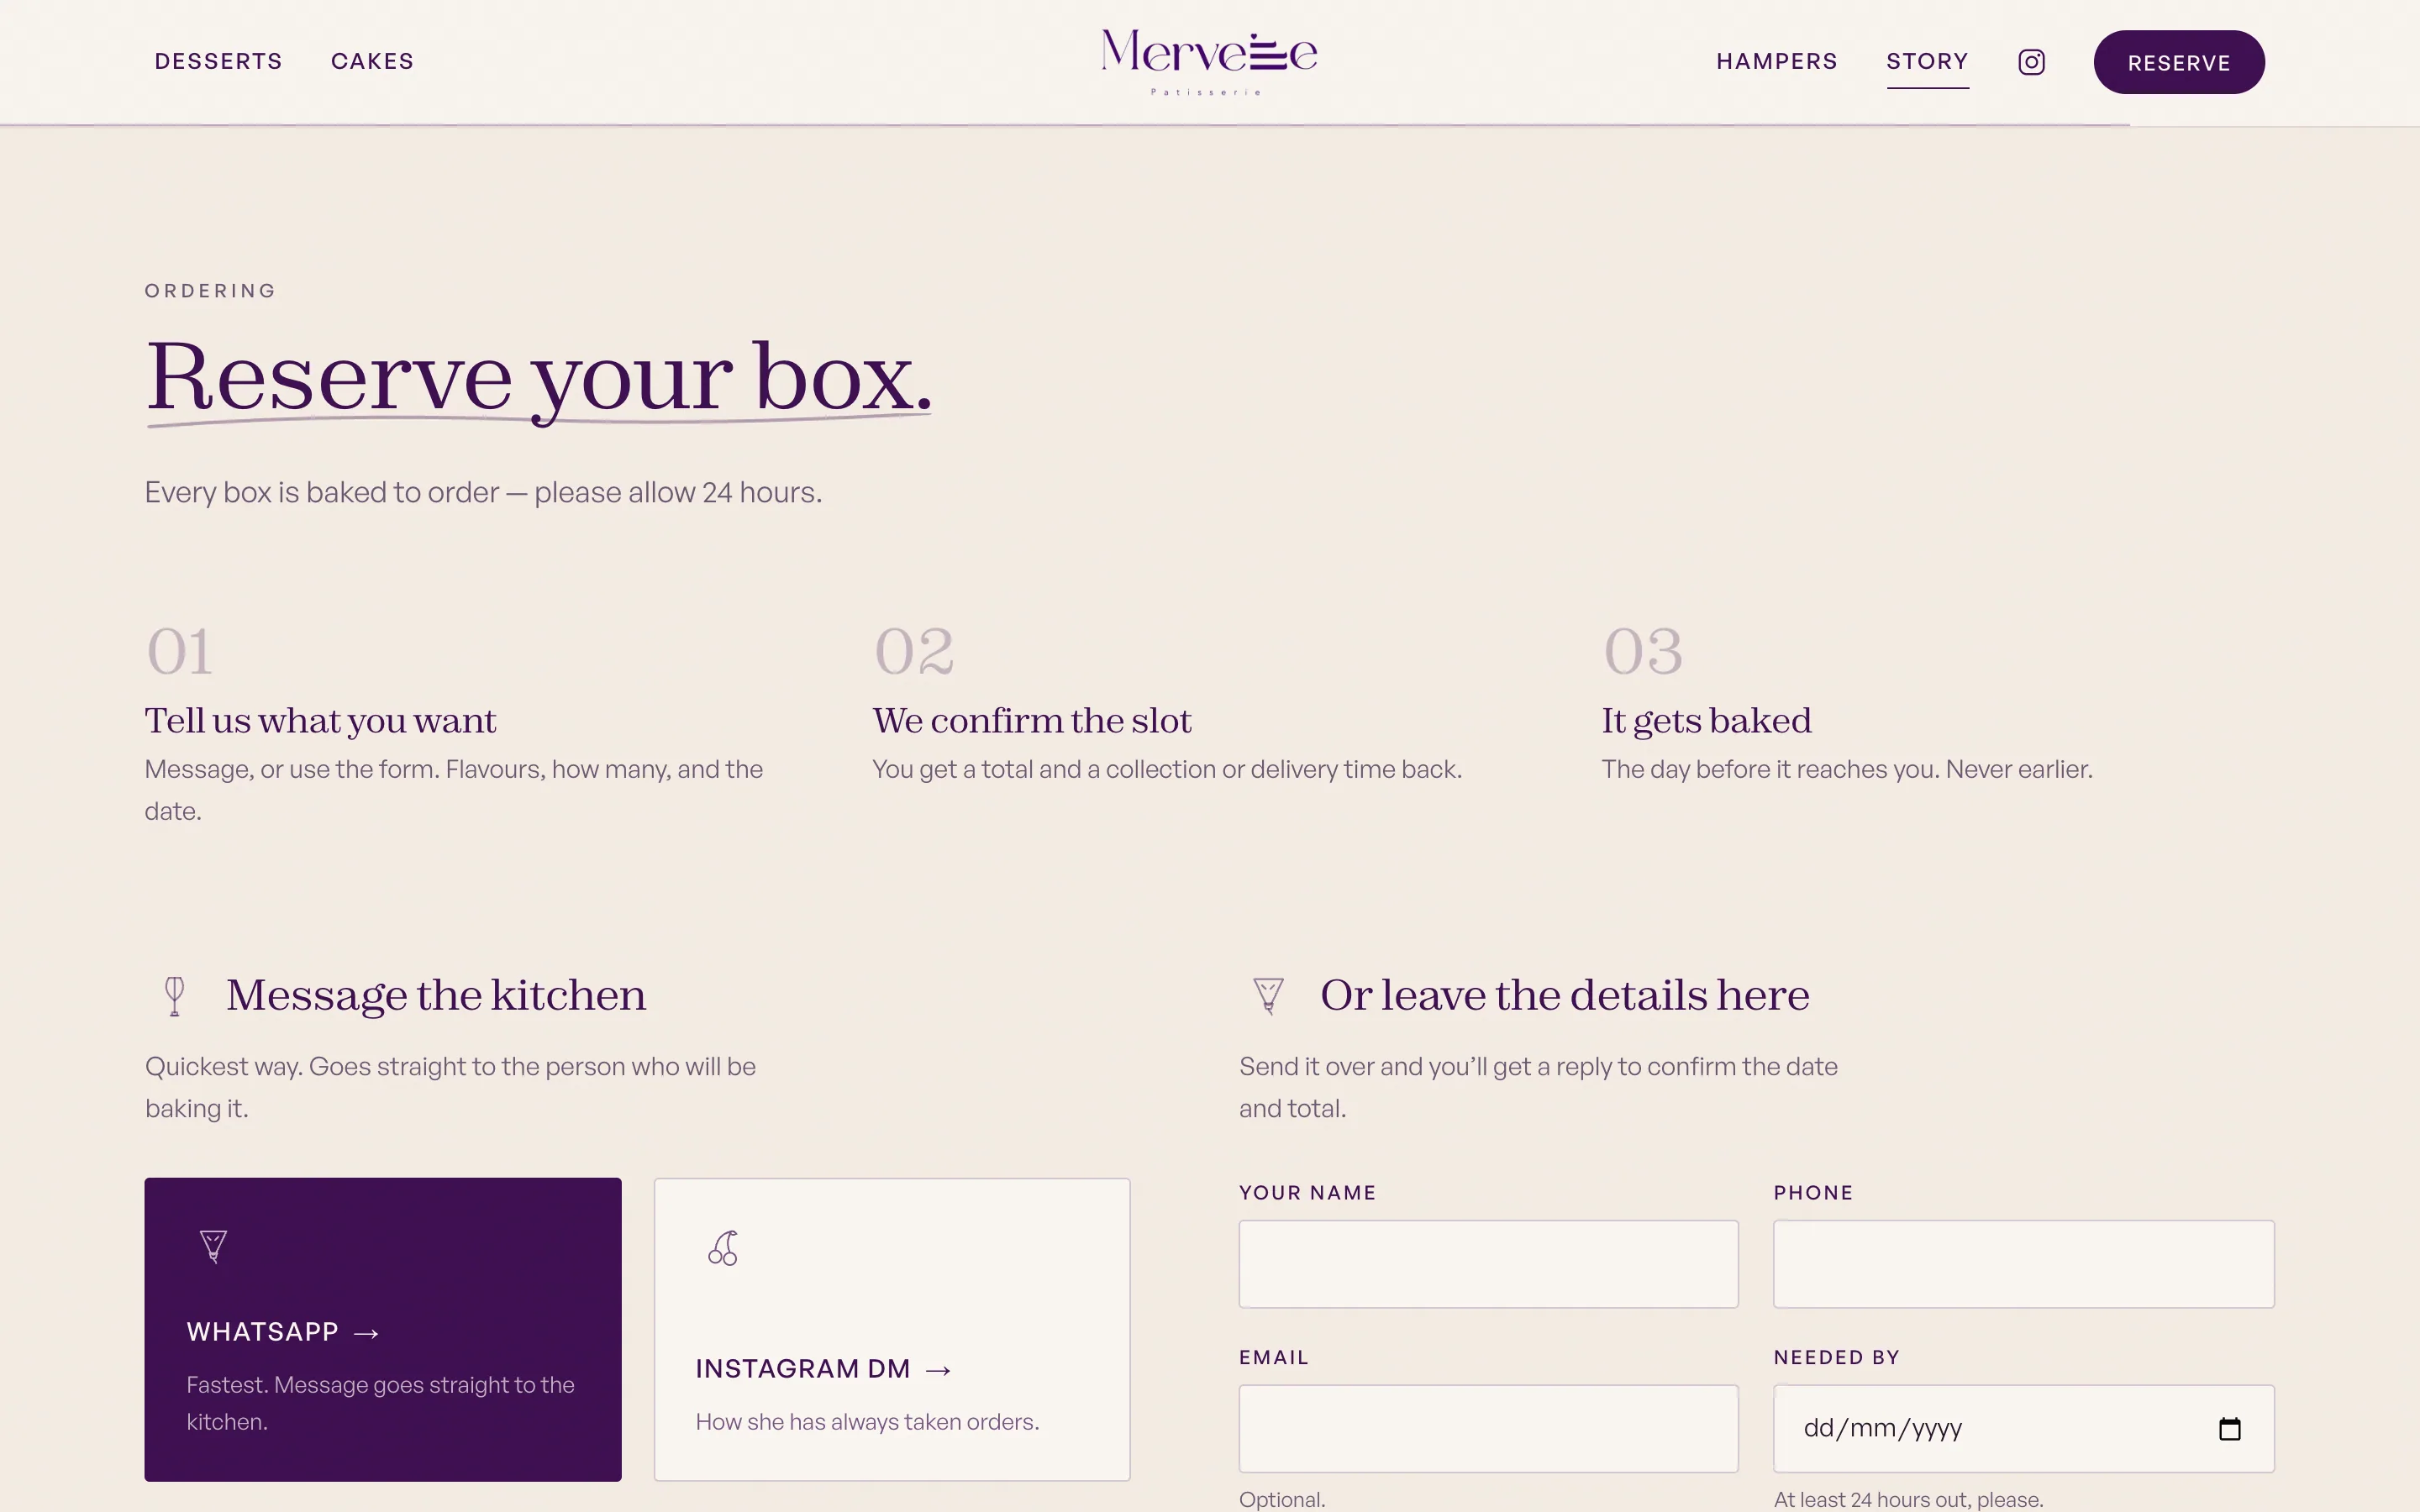Click the Mervelle Patisserie logo
The width and height of the screenshot is (2420, 1512).
(x=1209, y=62)
